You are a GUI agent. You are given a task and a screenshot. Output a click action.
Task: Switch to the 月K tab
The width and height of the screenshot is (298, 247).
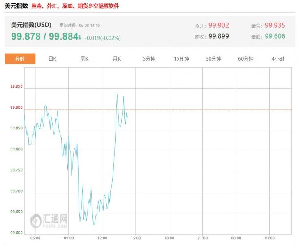click(117, 58)
